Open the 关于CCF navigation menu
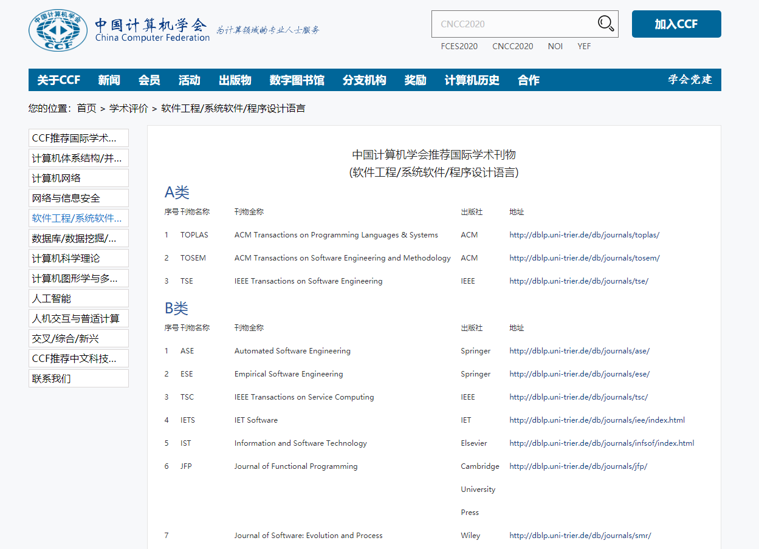This screenshot has height=549, width=759. [58, 80]
